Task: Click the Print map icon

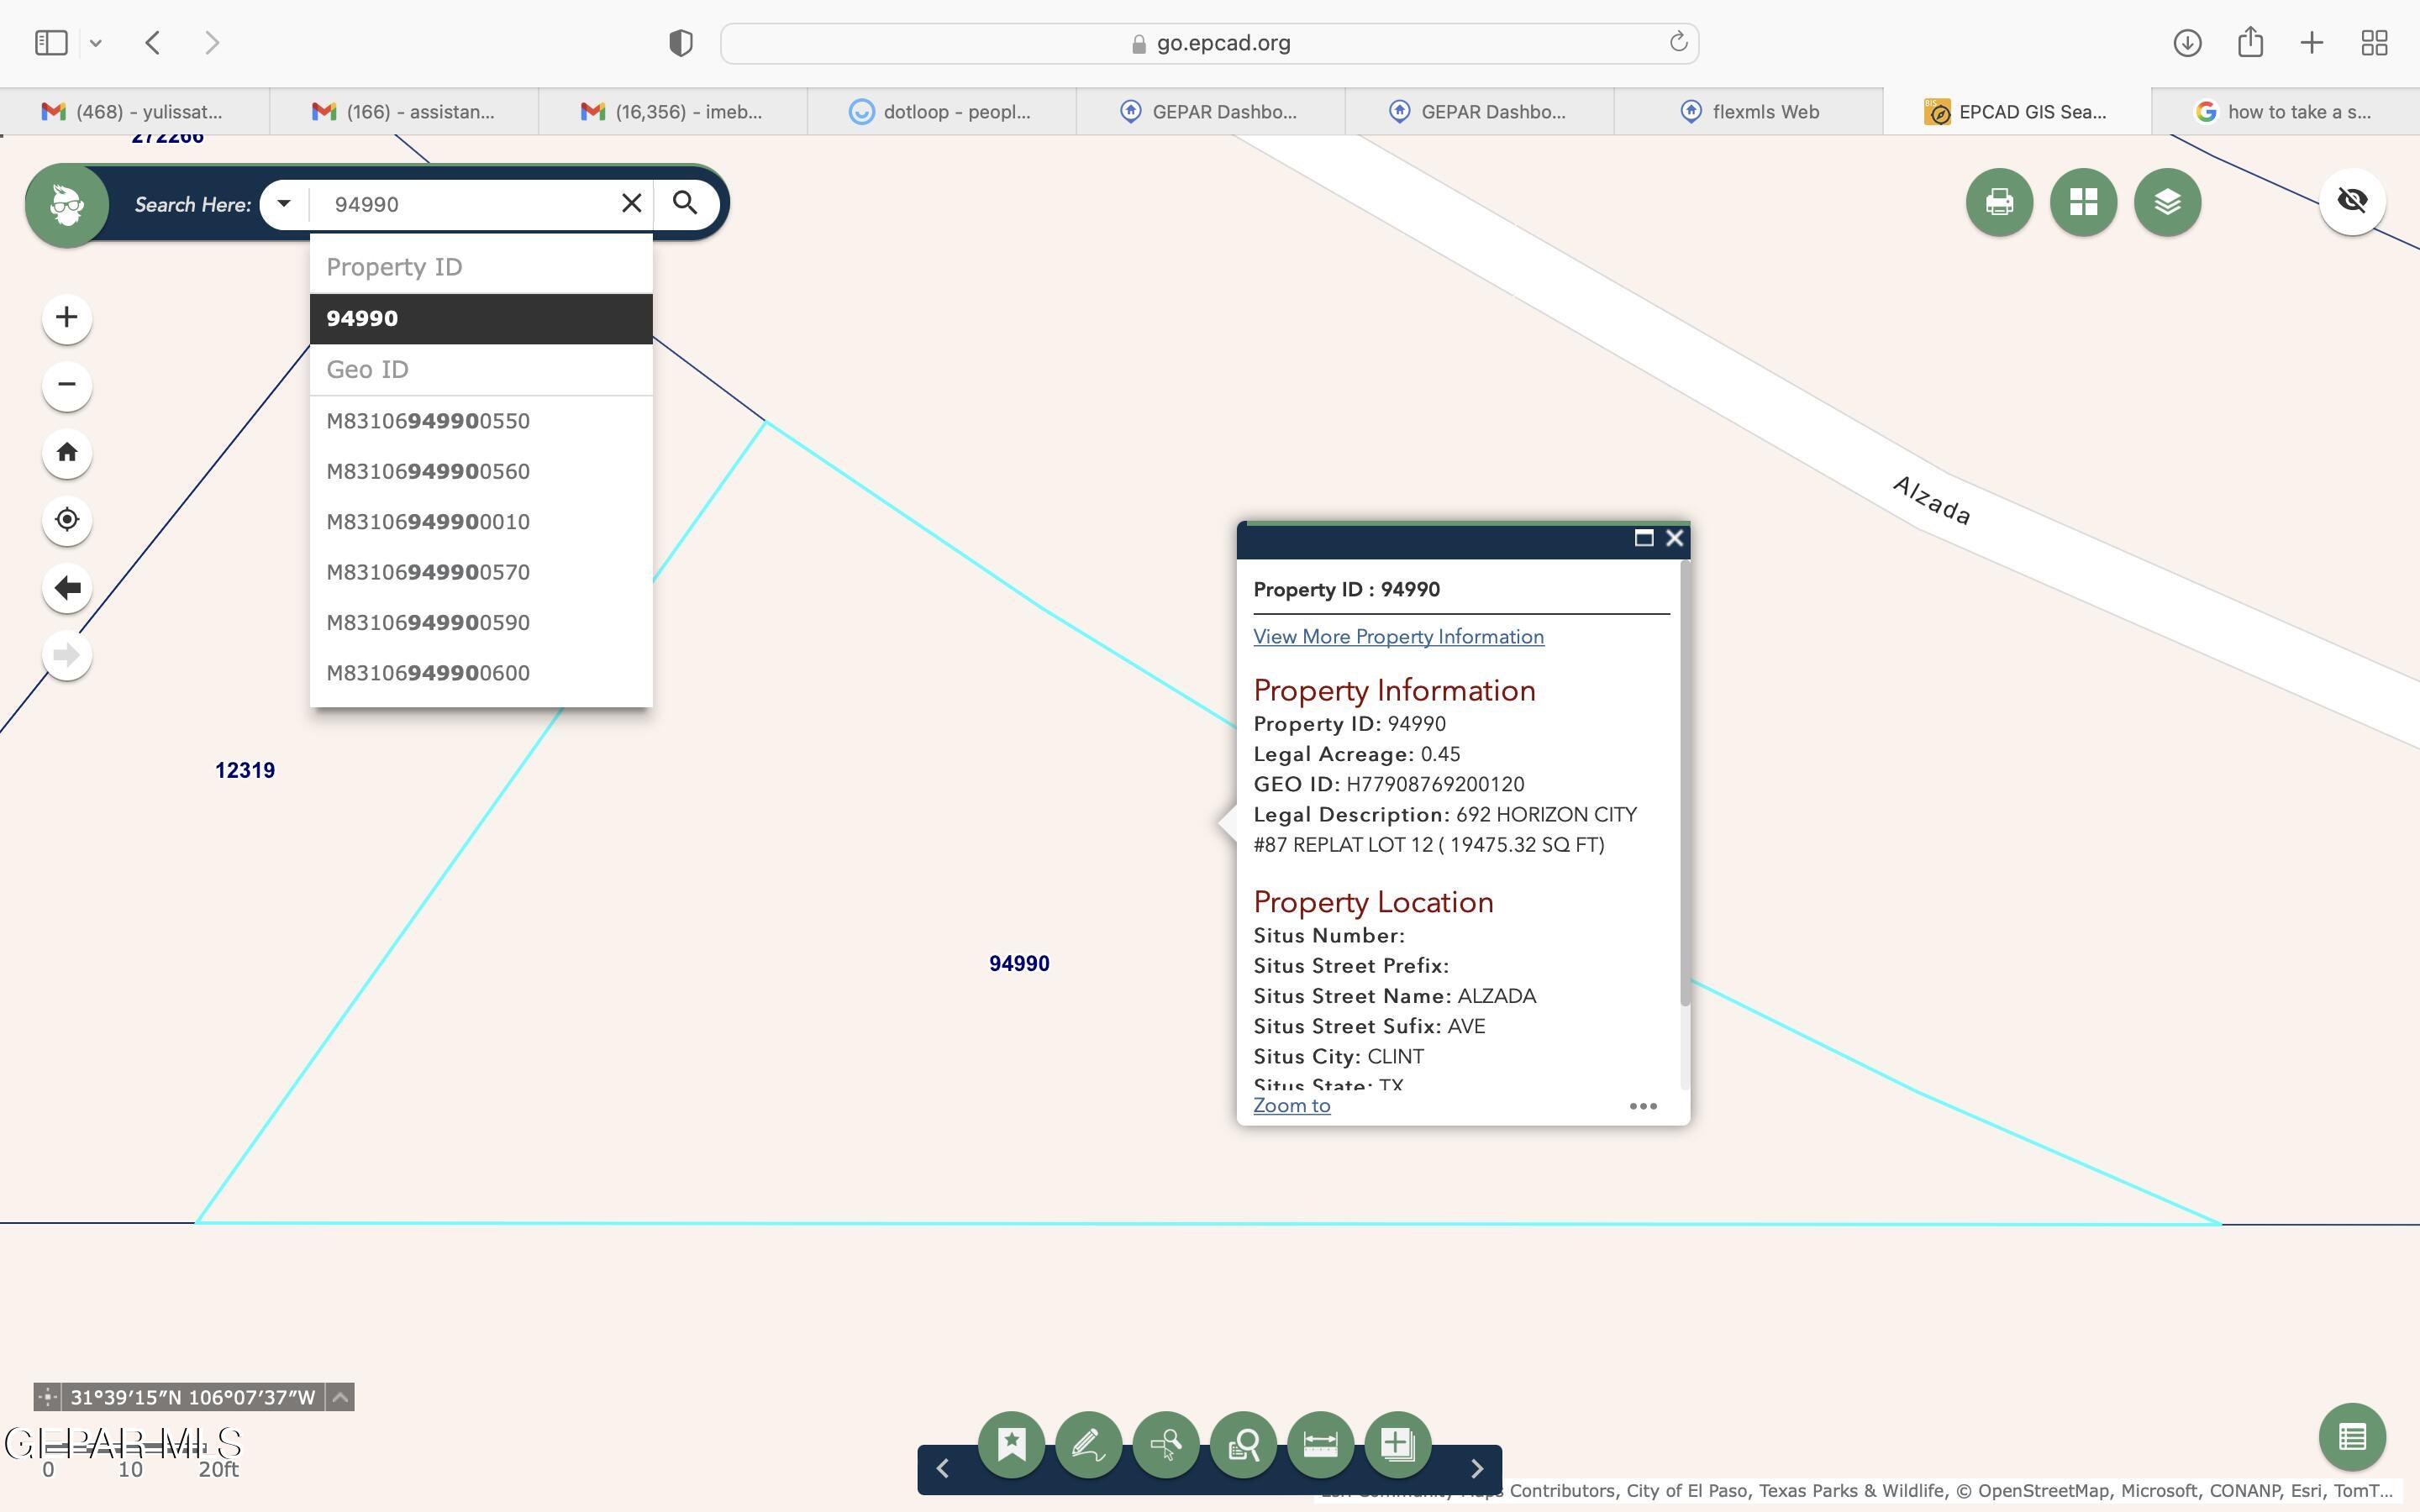Action: coord(1999,203)
